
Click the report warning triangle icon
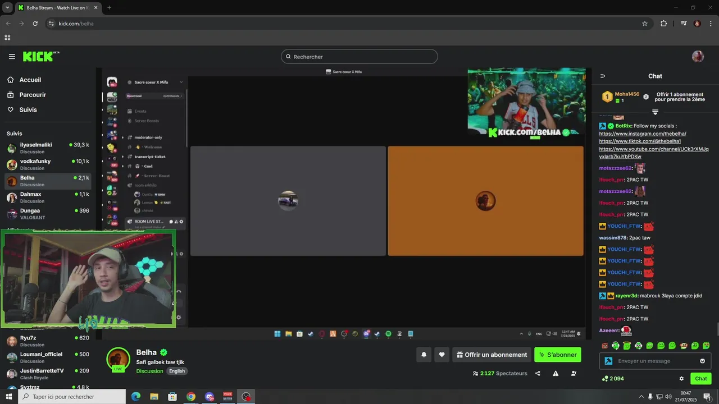click(x=556, y=373)
